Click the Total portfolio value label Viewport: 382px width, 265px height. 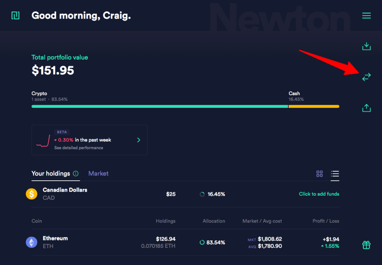tap(60, 57)
